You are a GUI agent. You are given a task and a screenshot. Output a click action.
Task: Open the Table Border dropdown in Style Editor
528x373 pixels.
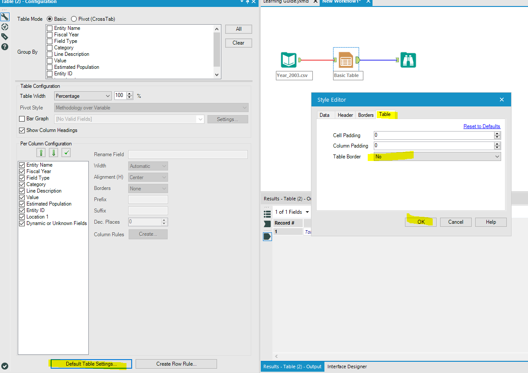coord(497,156)
